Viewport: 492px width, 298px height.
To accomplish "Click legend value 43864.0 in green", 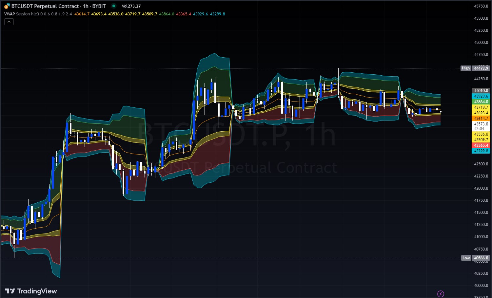I will pos(167,14).
